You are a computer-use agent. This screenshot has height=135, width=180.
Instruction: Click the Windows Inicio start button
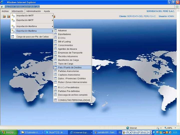tap(9, 132)
